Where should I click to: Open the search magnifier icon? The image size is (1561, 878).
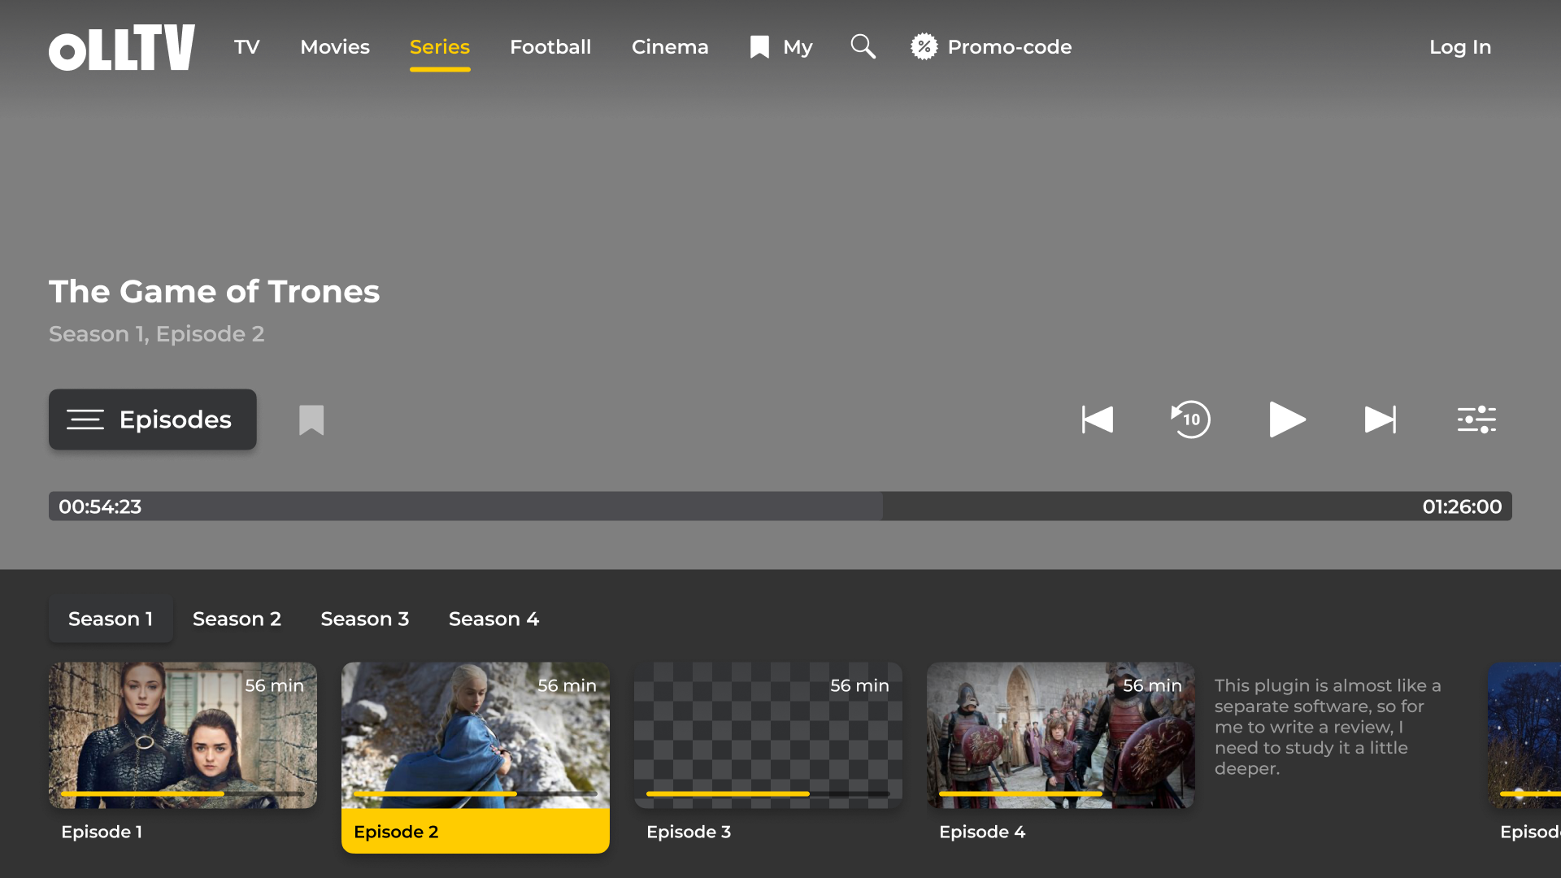(863, 46)
